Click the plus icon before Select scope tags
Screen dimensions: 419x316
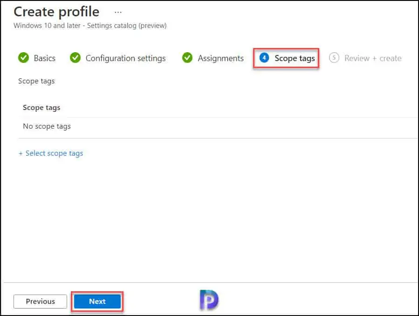pyautogui.click(x=21, y=154)
